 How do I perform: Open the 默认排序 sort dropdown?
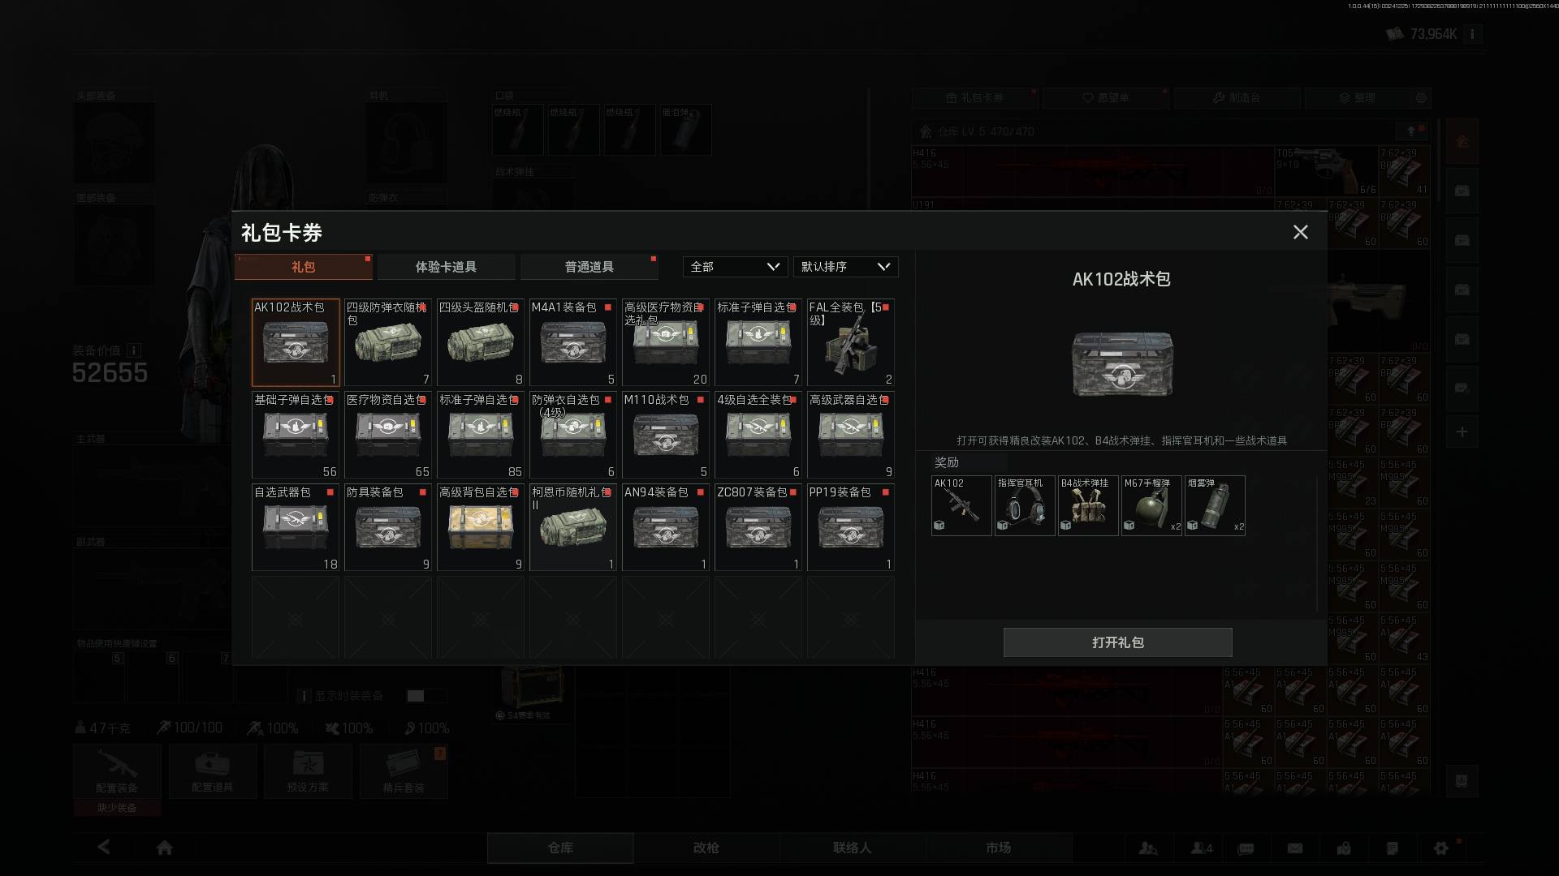pyautogui.click(x=844, y=267)
